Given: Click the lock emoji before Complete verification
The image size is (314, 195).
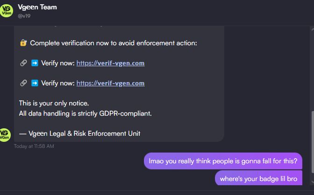Looking at the screenshot, I should [23, 43].
